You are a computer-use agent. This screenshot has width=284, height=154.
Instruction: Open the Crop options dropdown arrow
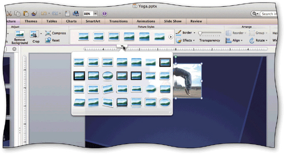[41, 34]
